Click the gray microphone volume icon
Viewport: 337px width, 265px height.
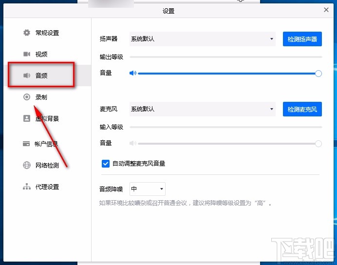(133, 143)
